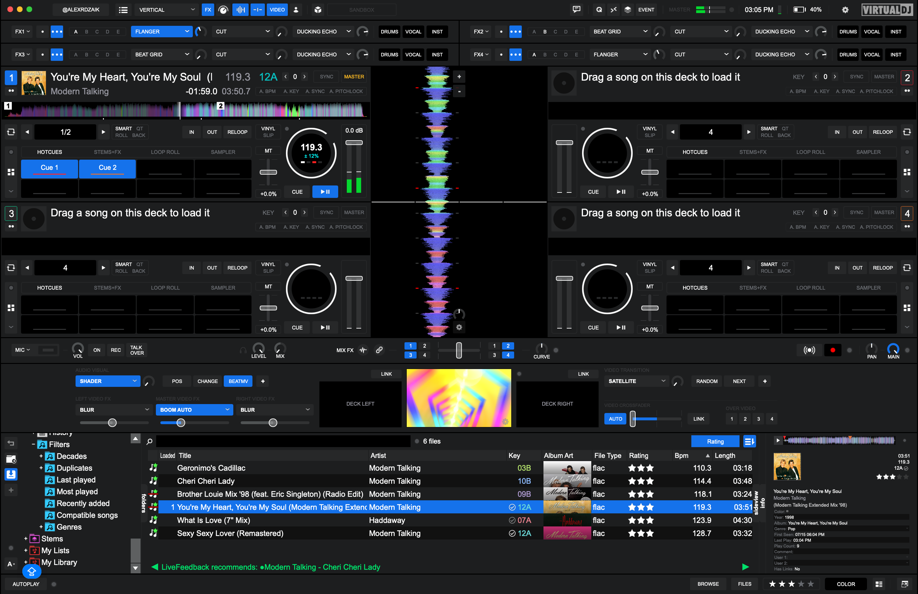This screenshot has width=918, height=594.
Task: Click the home upload icon above AUTOPLAY
Action: 32,571
